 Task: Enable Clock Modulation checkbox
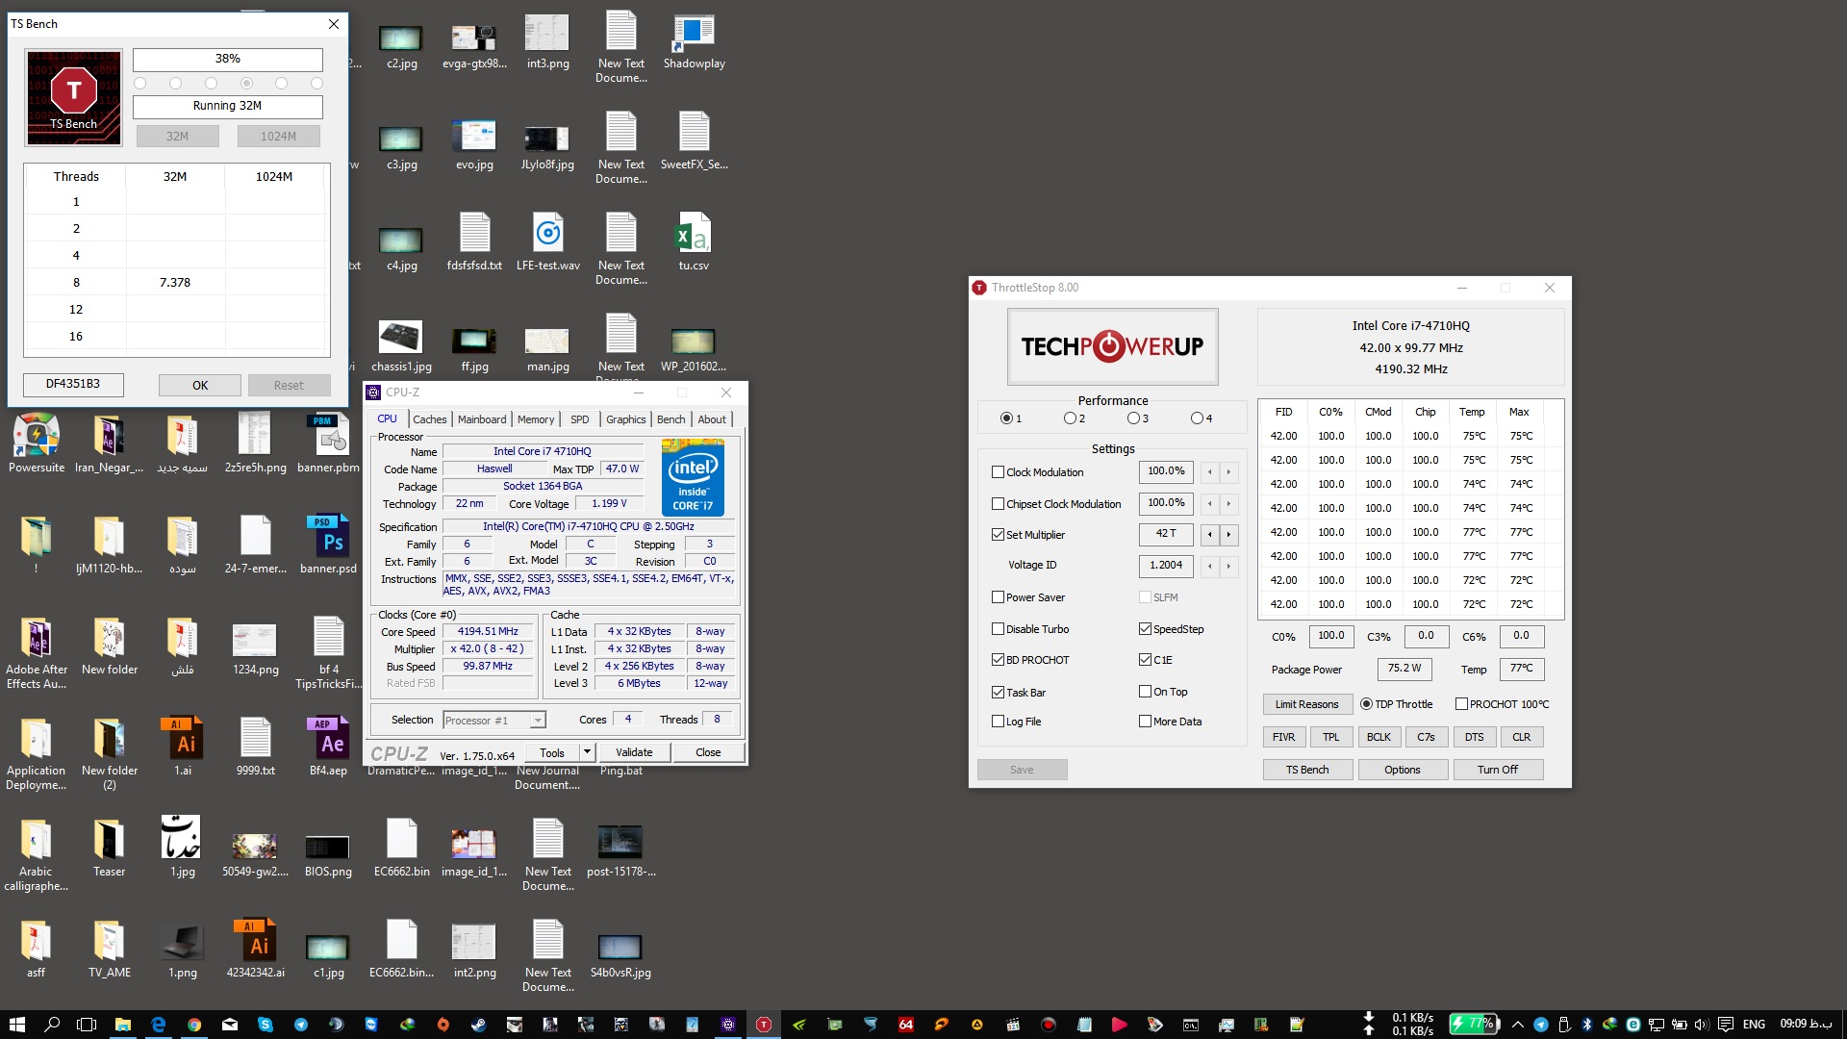[998, 472]
